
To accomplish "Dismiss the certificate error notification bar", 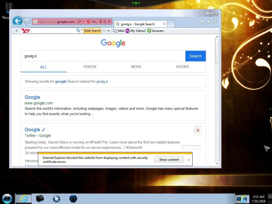I will 189,160.
